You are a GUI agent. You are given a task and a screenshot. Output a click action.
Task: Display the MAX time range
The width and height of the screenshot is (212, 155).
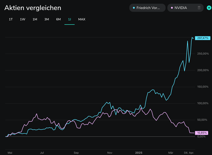pyautogui.click(x=82, y=19)
